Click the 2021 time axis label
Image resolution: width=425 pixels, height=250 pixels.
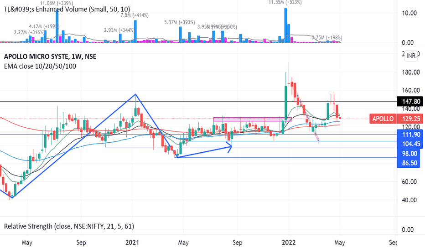[x=132, y=242]
